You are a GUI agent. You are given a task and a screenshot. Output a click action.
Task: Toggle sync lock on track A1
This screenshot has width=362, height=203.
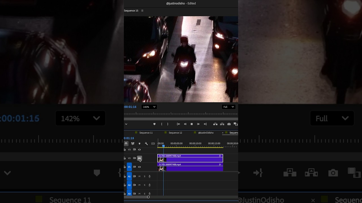tap(134, 176)
